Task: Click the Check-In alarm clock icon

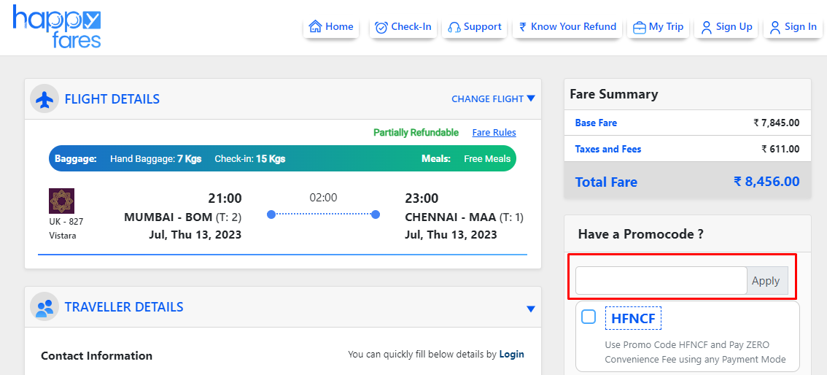Action: (x=381, y=27)
